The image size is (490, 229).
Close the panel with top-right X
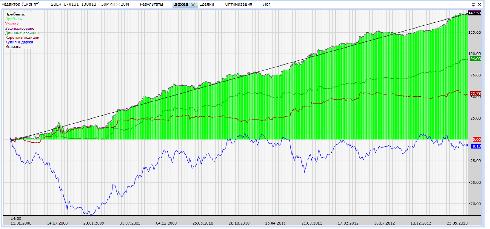click(x=479, y=5)
